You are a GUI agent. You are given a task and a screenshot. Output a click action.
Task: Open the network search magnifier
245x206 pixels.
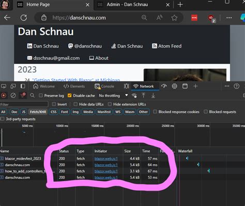(32, 95)
